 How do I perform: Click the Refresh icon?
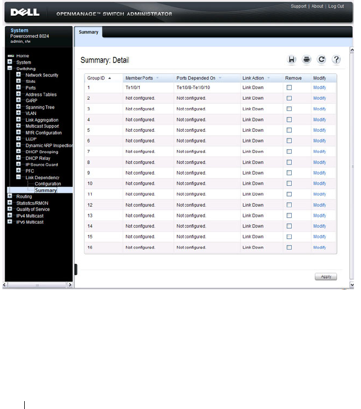[322, 60]
